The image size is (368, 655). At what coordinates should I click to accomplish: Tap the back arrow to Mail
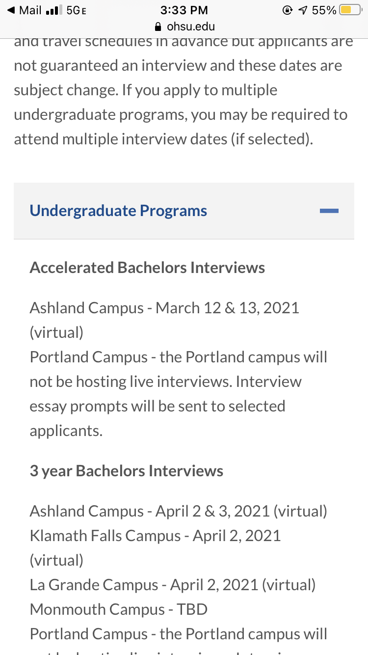[11, 10]
